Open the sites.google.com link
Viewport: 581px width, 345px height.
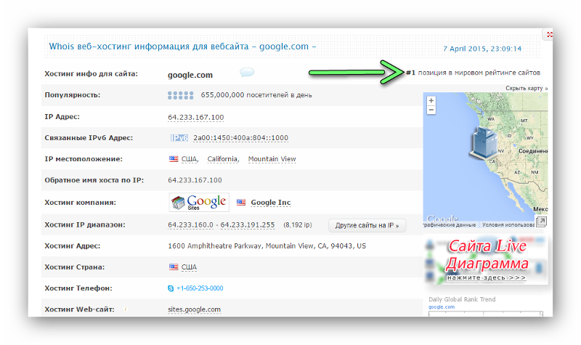(194, 309)
